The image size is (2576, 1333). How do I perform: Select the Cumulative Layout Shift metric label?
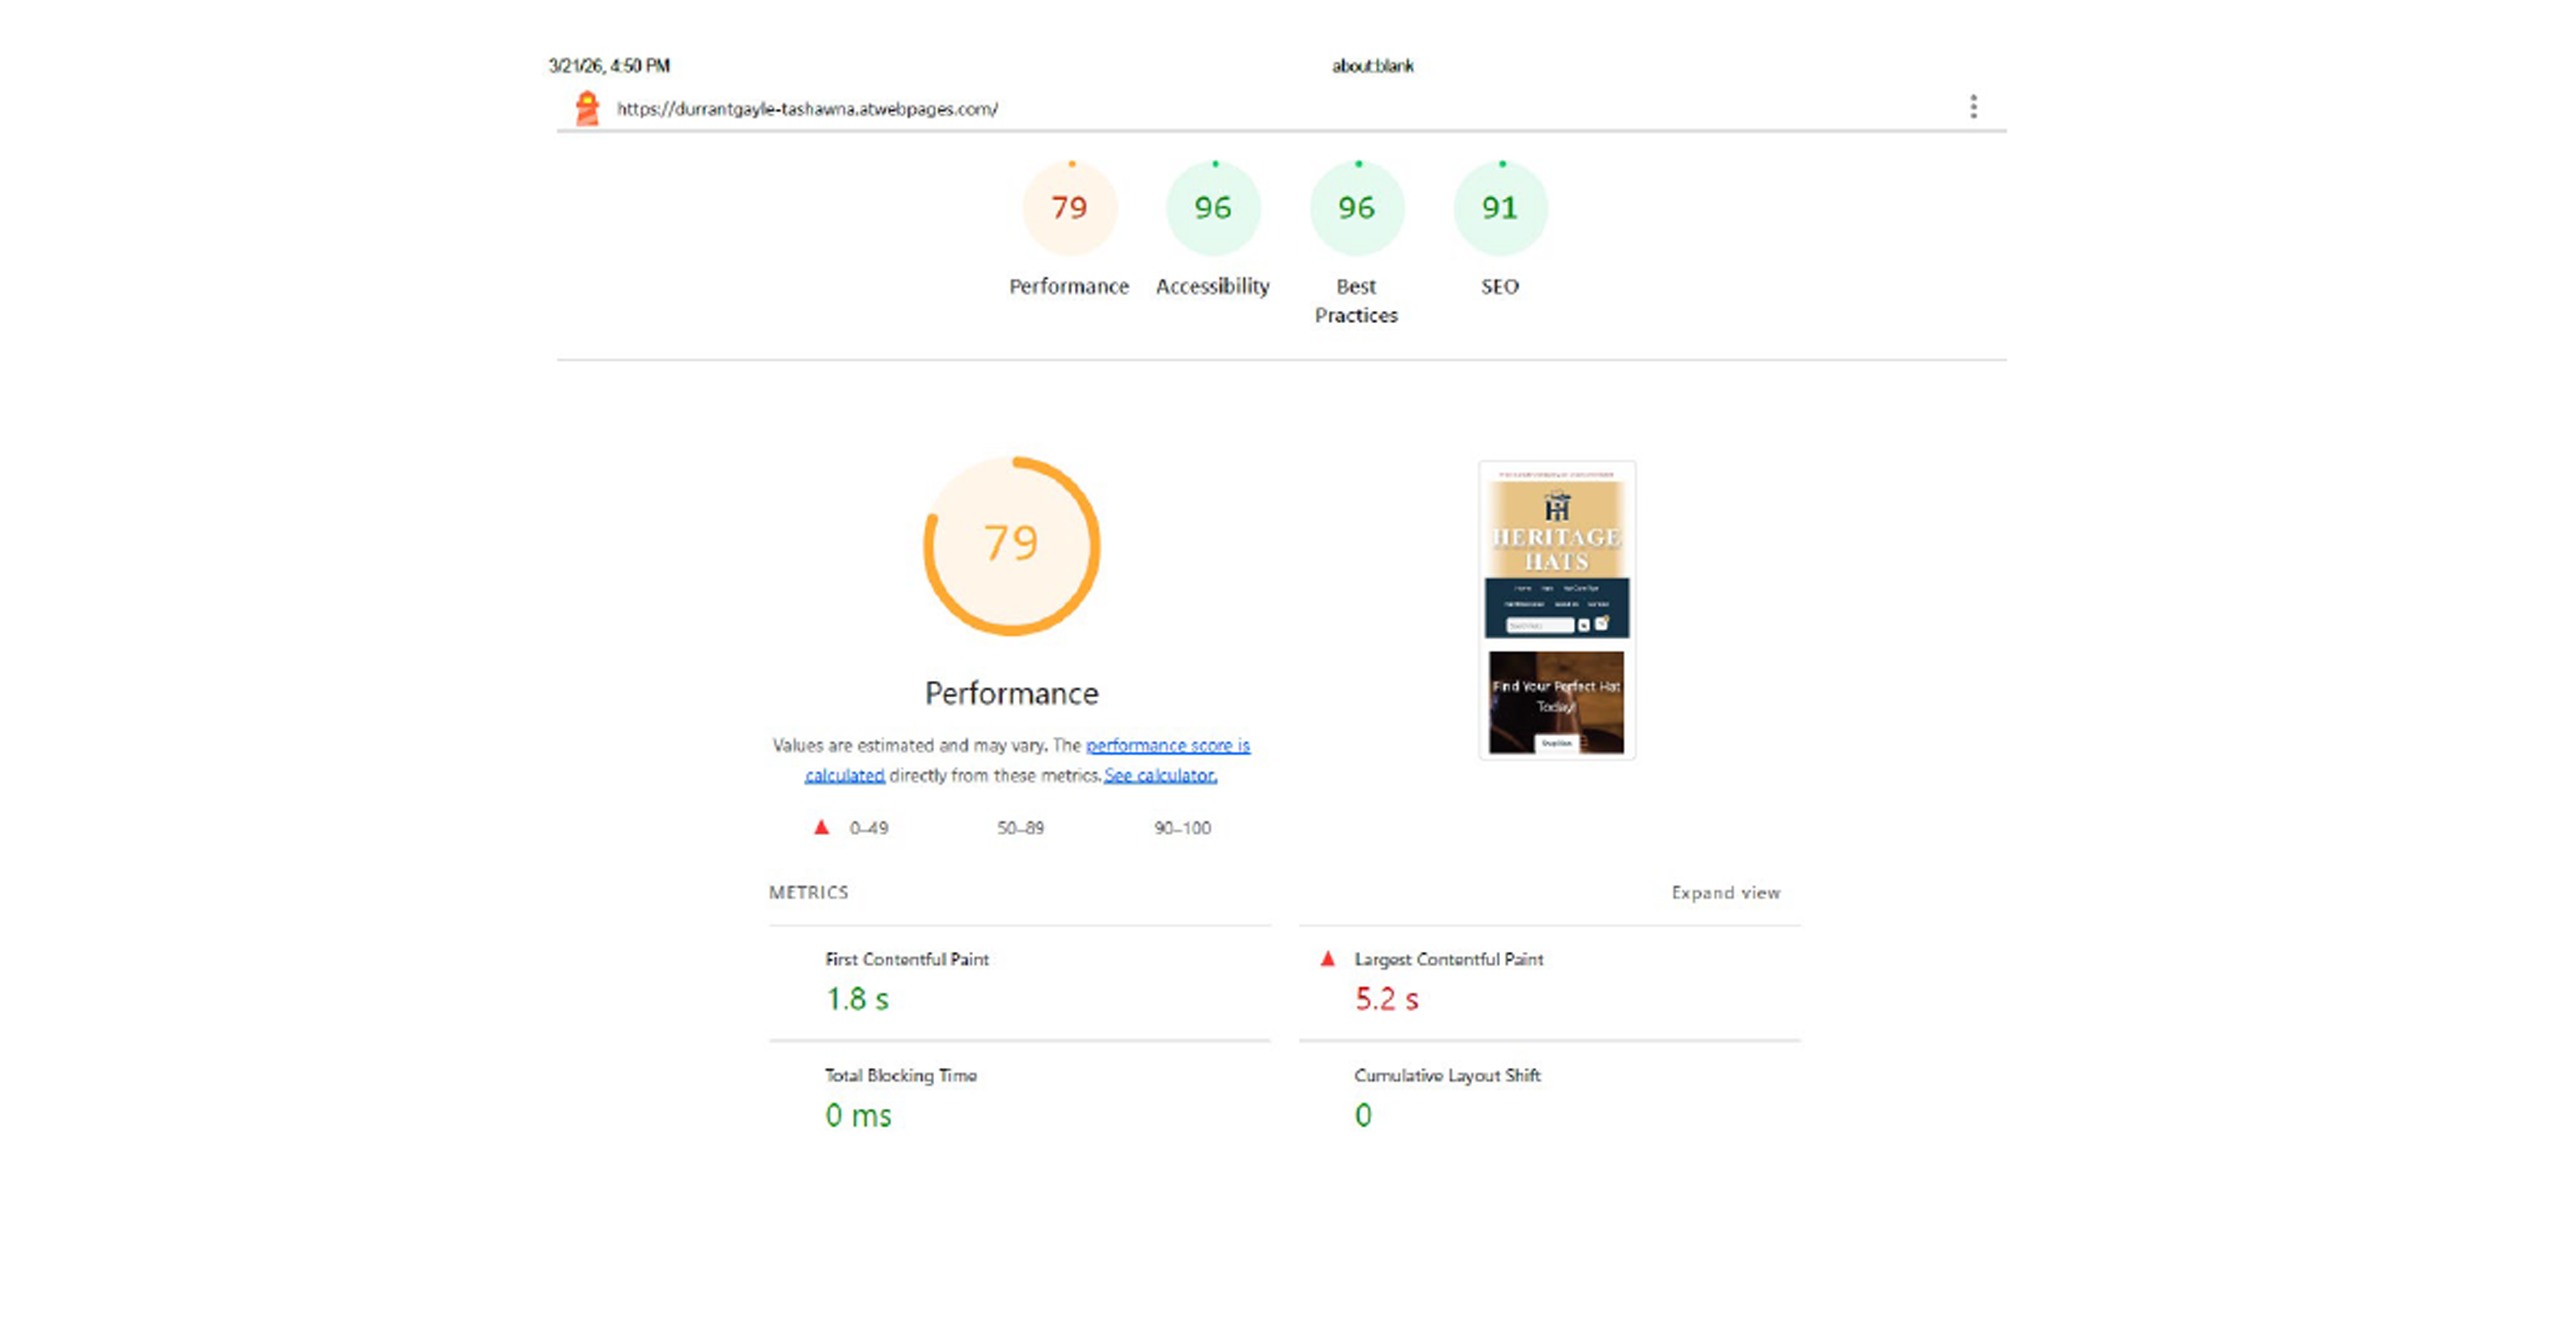(1448, 1075)
